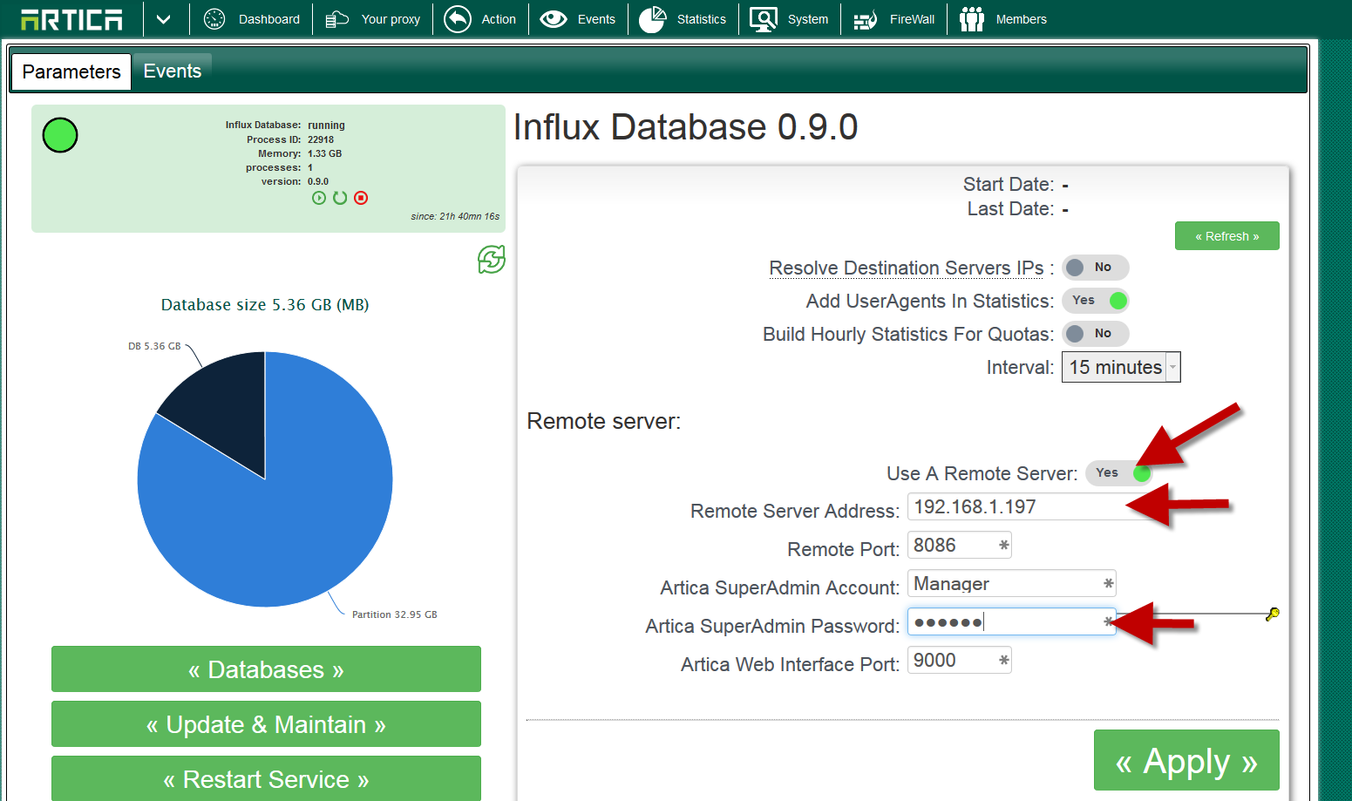This screenshot has width=1352, height=801.
Task: Click the Statistics pie chart icon
Action: coord(652,19)
